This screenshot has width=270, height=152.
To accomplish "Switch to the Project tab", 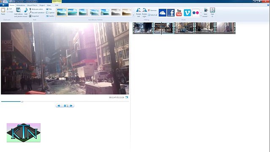I will point(42,5).
